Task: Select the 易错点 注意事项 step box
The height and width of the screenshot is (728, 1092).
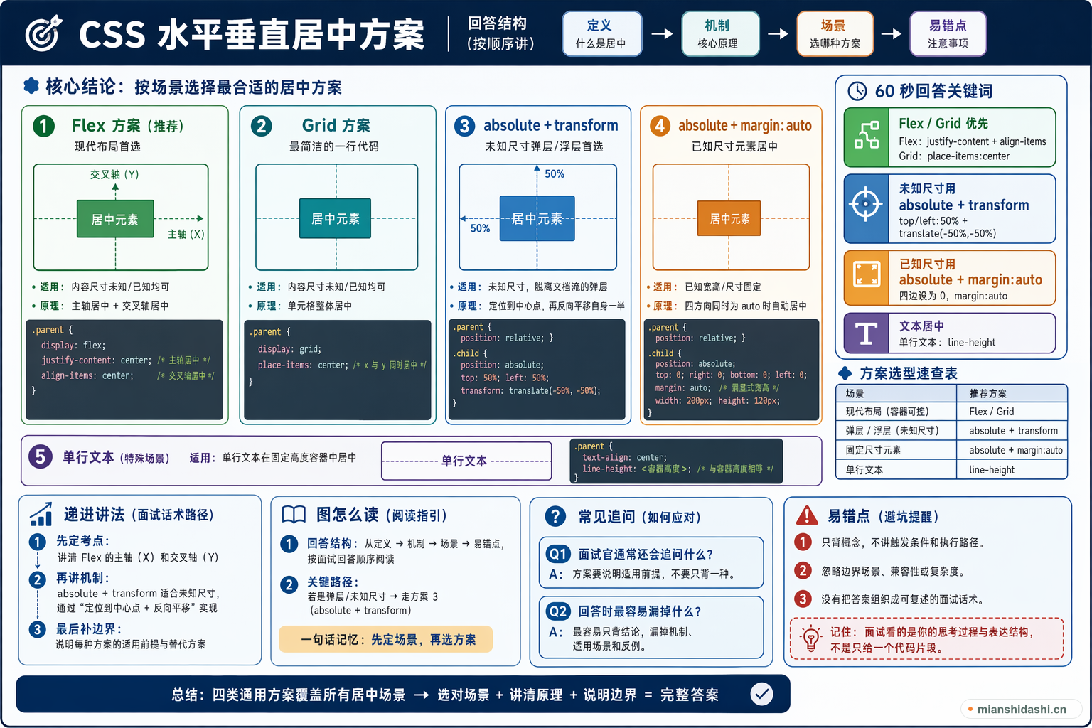Action: tap(948, 33)
